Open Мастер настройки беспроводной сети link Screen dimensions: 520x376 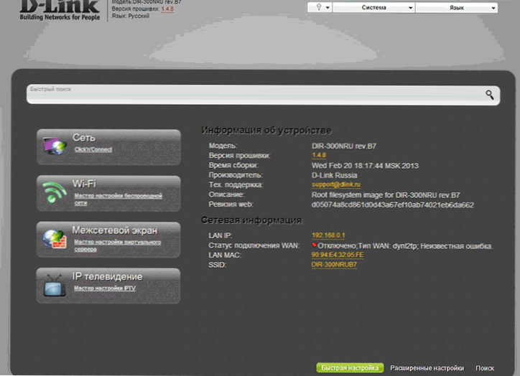[118, 199]
